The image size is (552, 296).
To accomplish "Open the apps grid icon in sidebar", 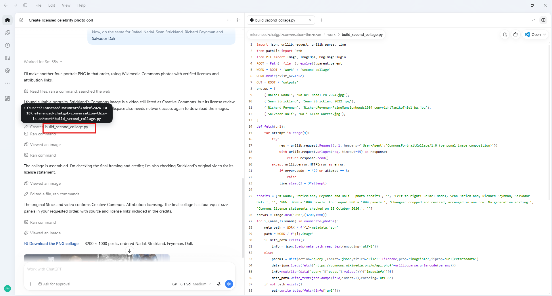I will pos(7,98).
